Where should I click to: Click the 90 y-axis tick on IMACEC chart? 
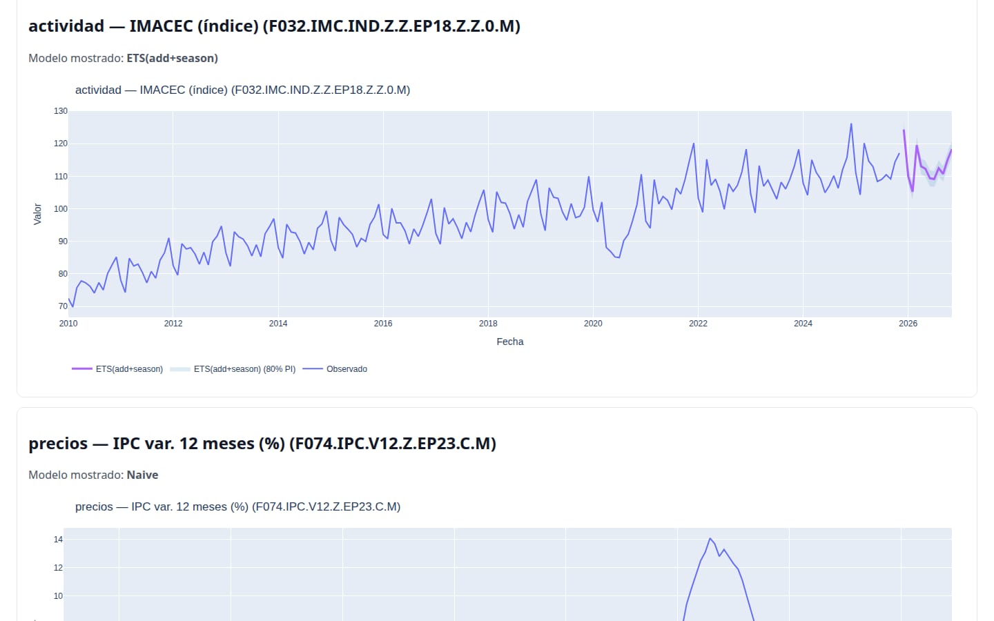[63, 241]
